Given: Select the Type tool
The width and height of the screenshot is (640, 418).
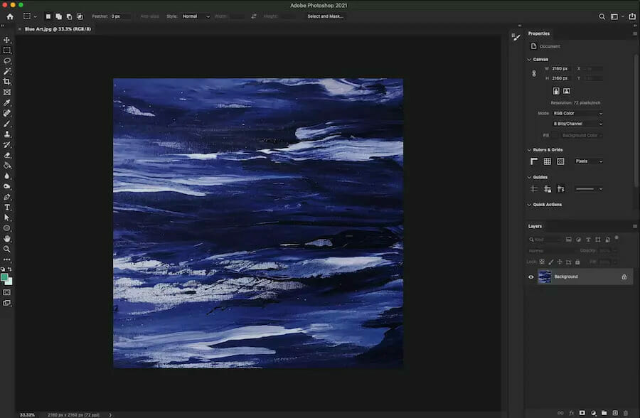Looking at the screenshot, I should tap(7, 209).
